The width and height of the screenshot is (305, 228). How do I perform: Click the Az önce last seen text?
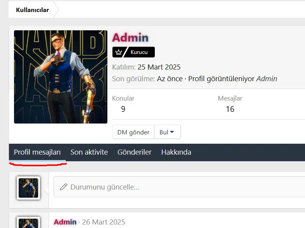(x=170, y=78)
